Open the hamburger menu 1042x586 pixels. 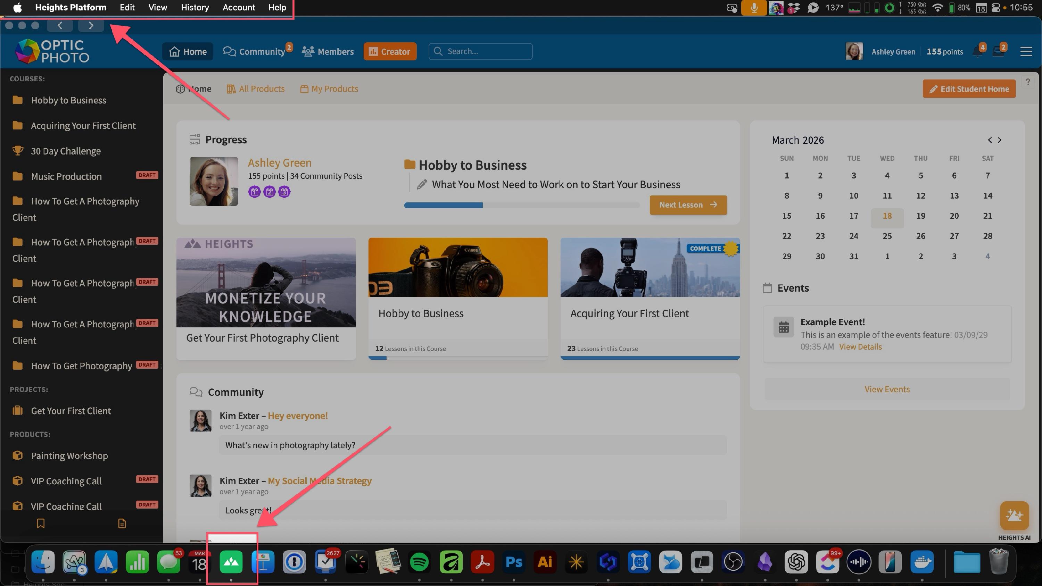tap(1026, 52)
